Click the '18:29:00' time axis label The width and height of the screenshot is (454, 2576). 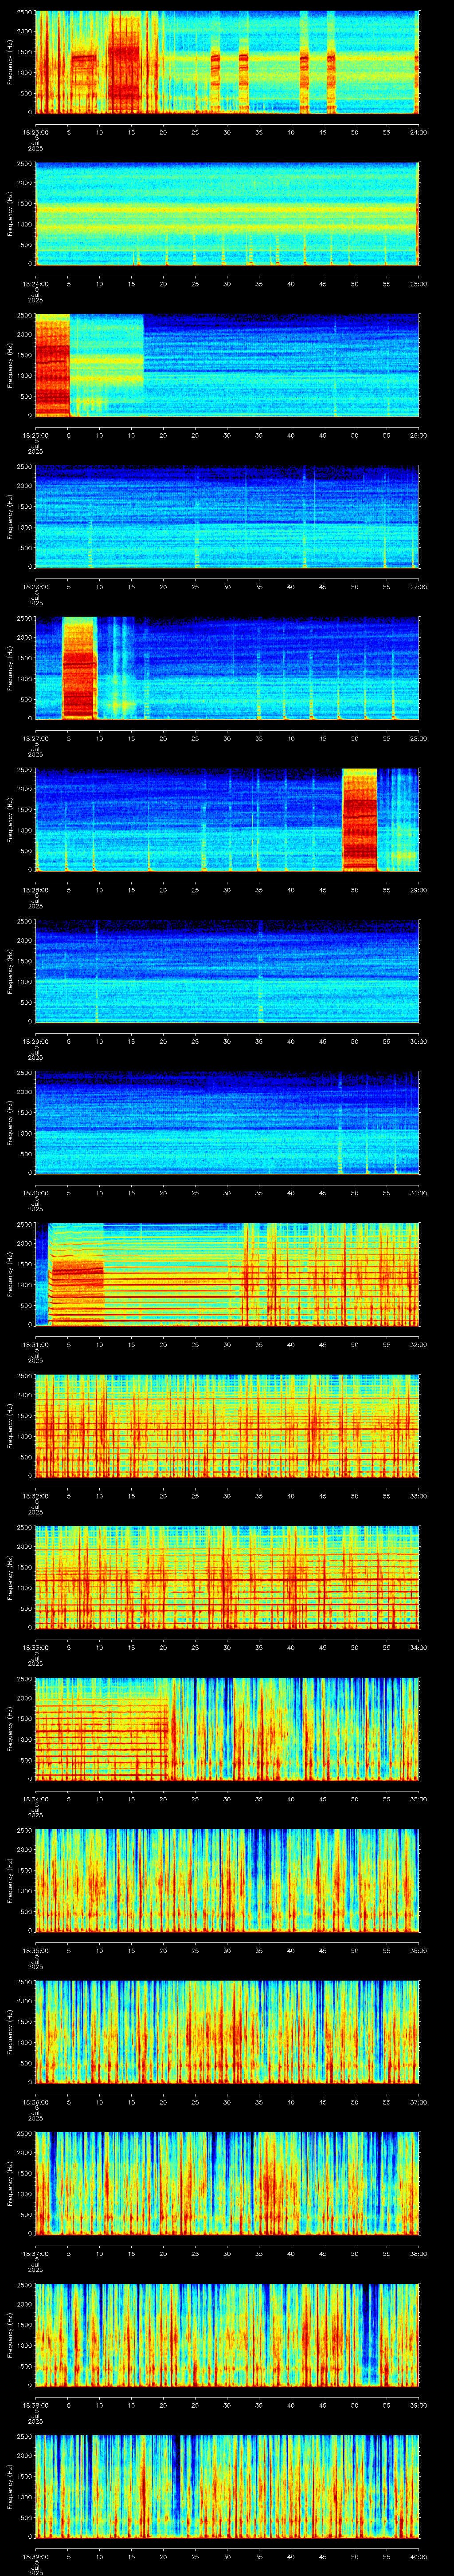click(x=35, y=1041)
